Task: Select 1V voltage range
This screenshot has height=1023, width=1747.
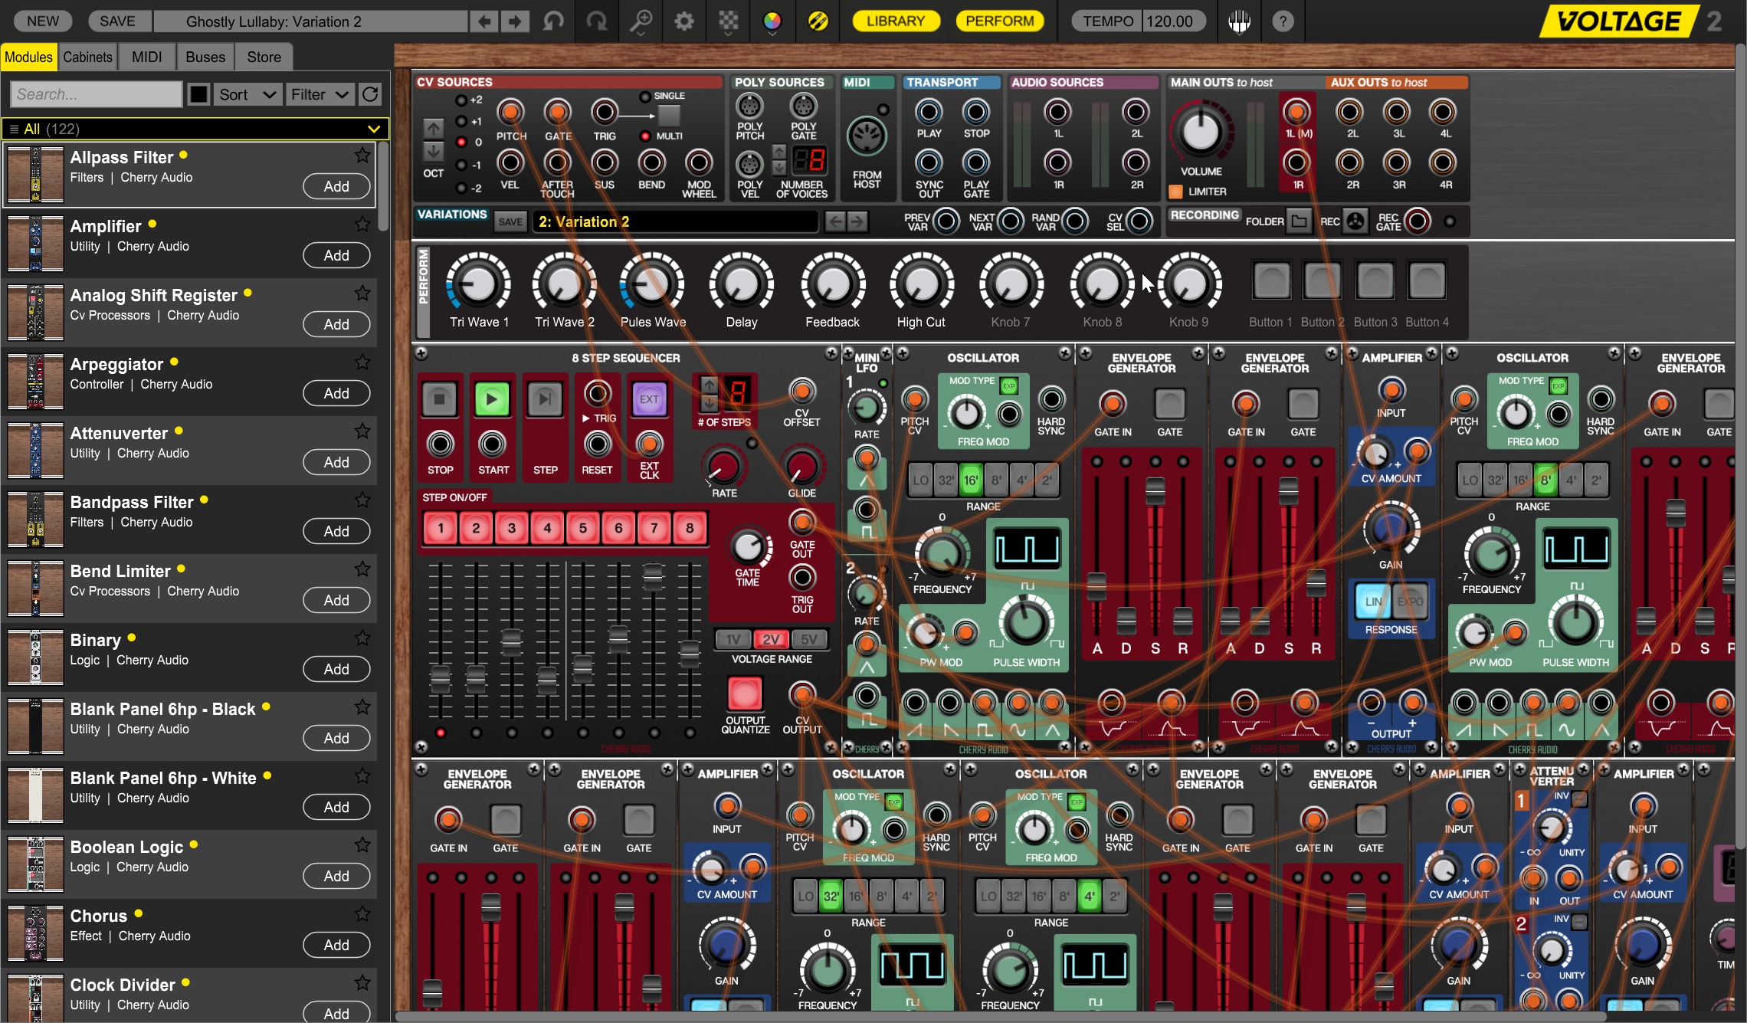Action: [x=733, y=639]
